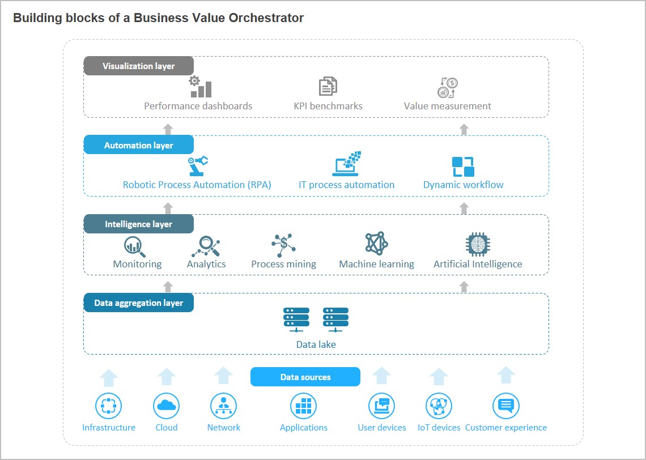Click the IoT devices globe icon
The width and height of the screenshot is (646, 460).
[439, 406]
